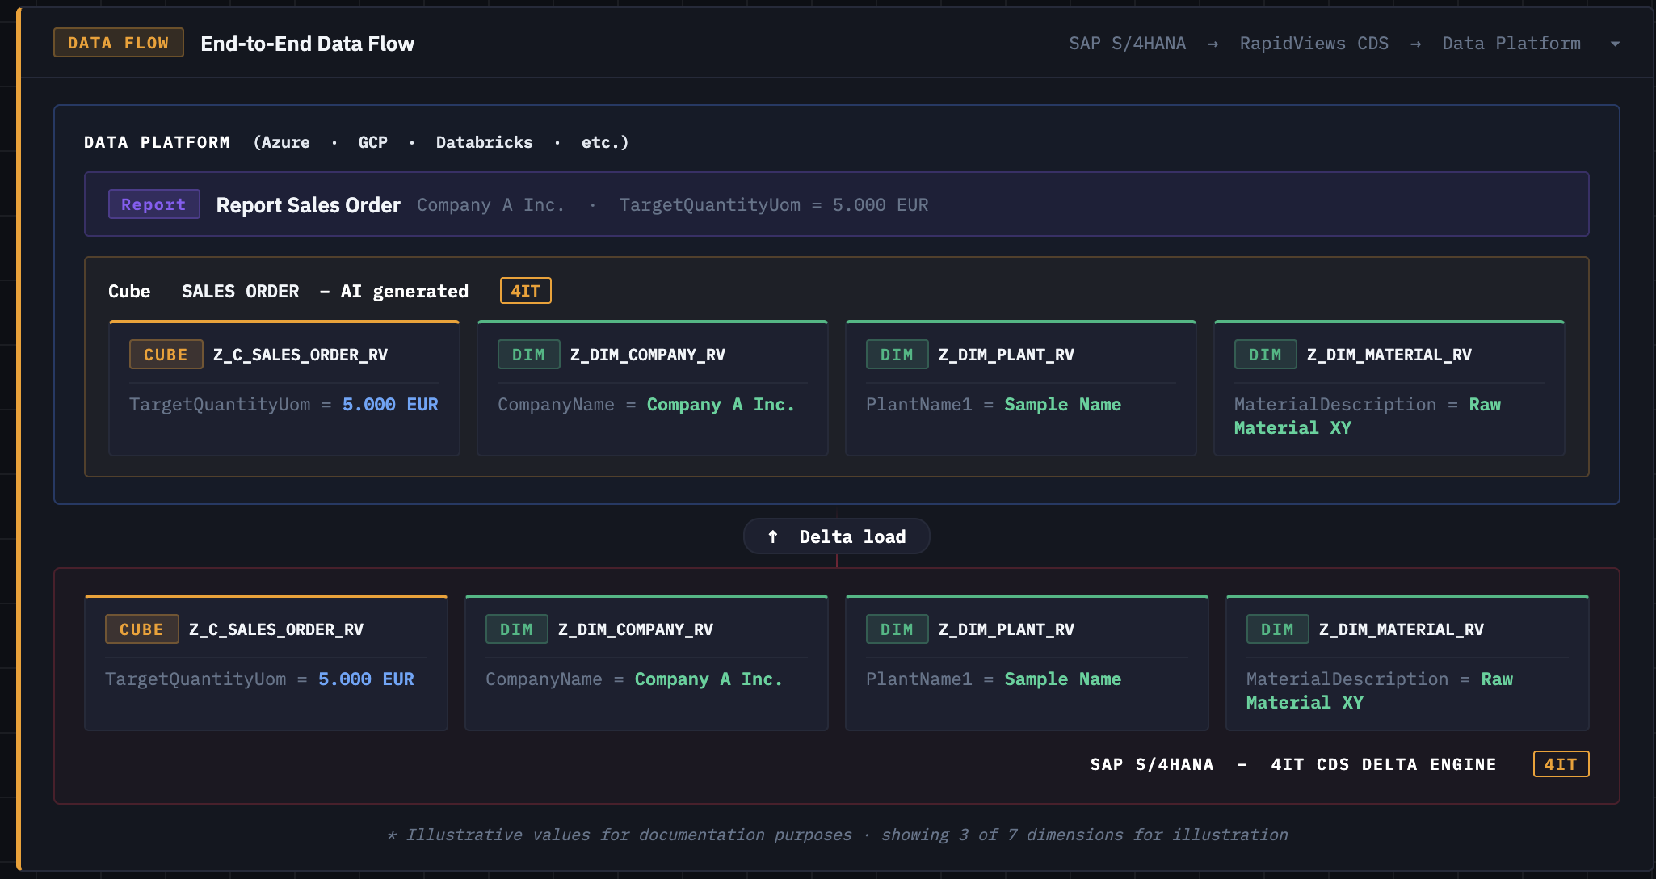Screen dimensions: 1656x879
Task: Select the RapidViews CDS breadcrumb item
Action: (x=1313, y=43)
